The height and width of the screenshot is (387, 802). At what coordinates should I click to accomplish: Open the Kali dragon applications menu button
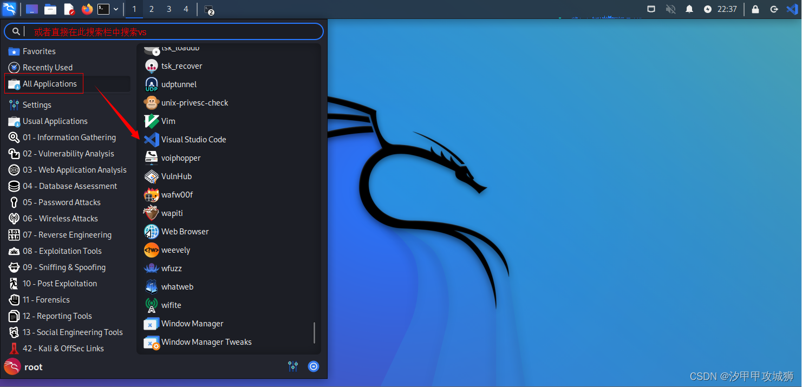[9, 9]
